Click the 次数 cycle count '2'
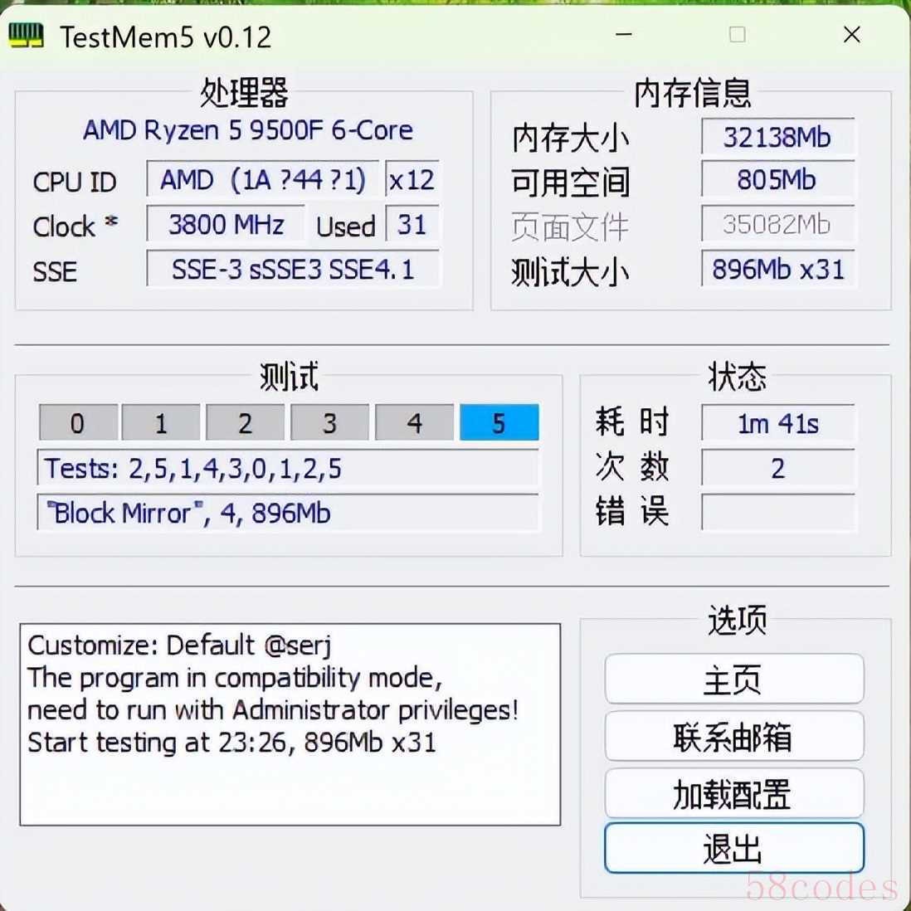911x911 pixels. click(x=777, y=468)
